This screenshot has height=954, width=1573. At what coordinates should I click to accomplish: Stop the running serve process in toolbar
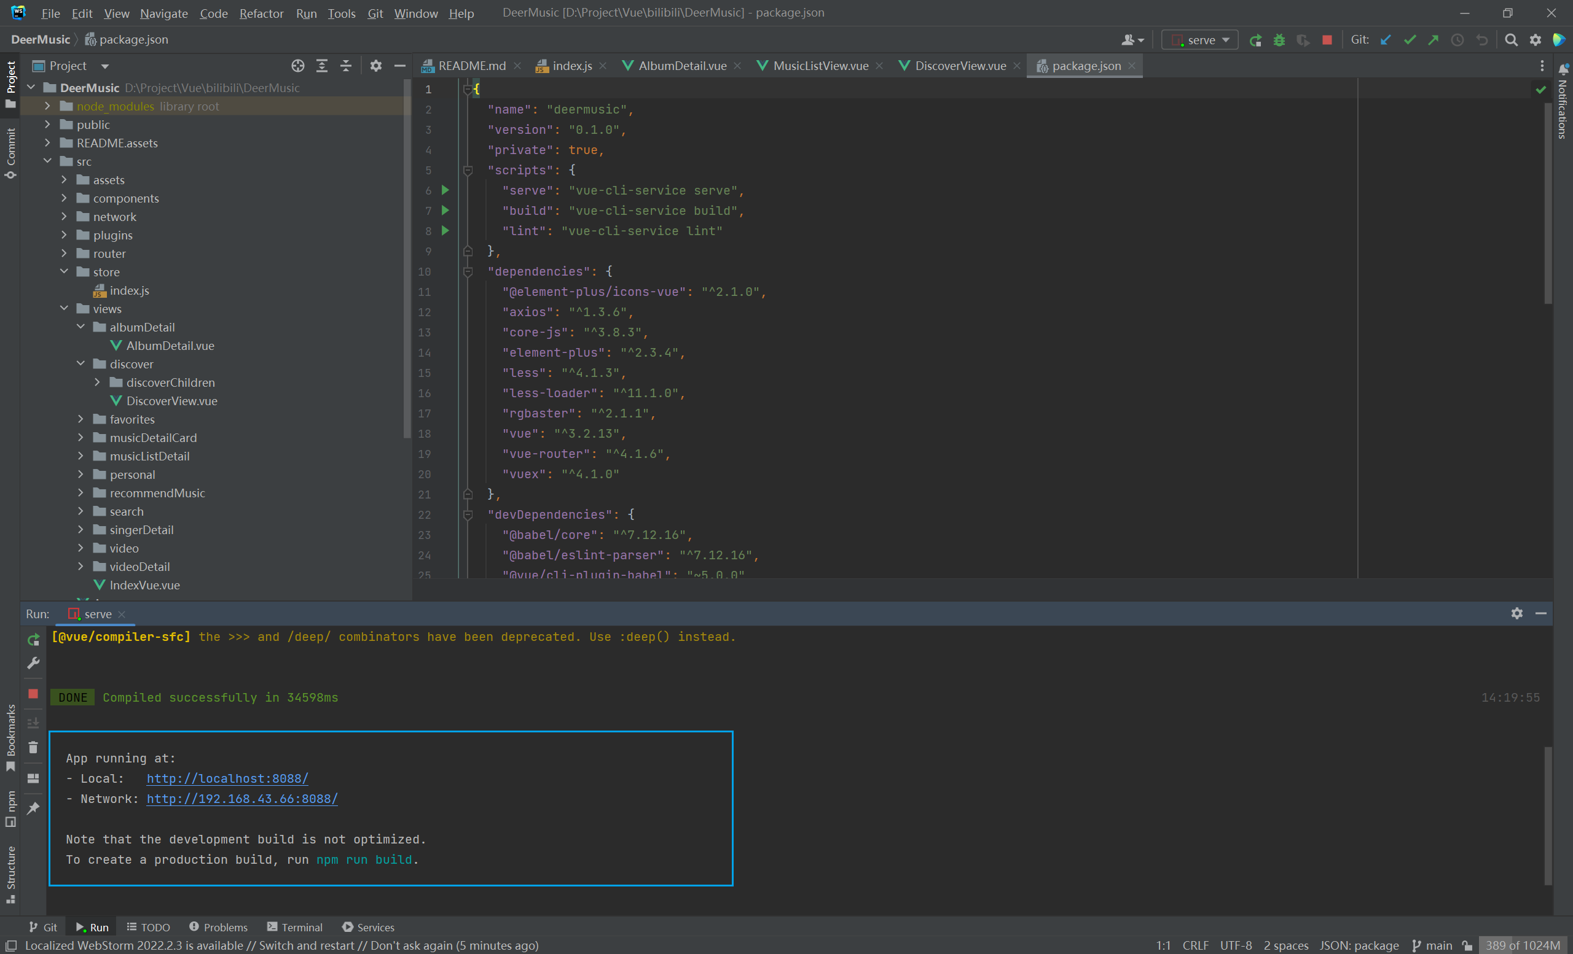click(1327, 40)
